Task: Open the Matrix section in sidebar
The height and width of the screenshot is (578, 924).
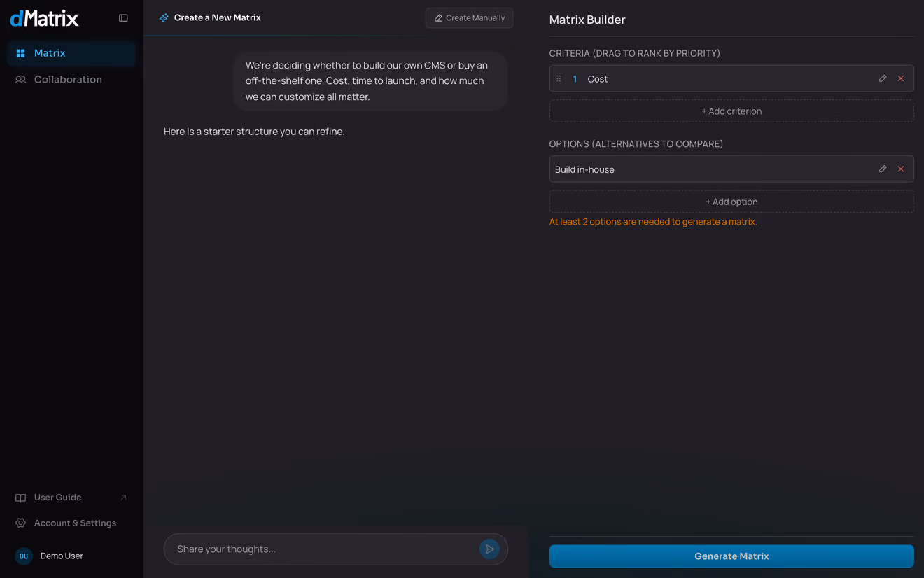Action: pos(71,53)
